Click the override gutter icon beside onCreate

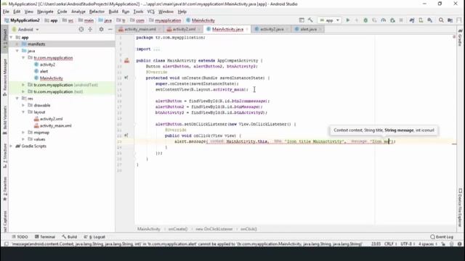click(126, 78)
